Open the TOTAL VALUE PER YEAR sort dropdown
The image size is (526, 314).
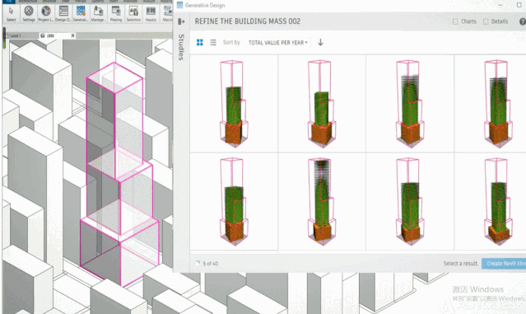point(277,43)
